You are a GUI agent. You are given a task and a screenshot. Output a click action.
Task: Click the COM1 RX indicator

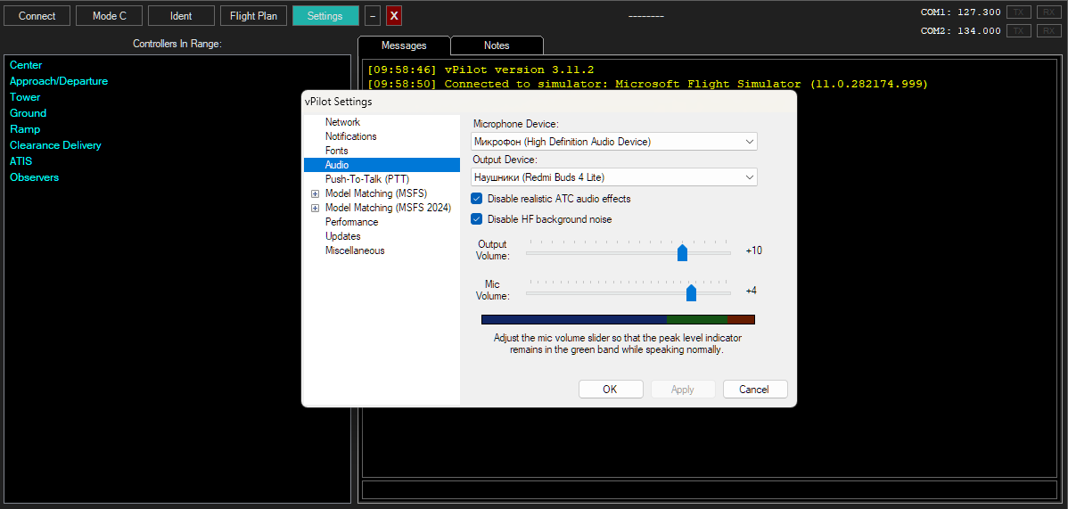pyautogui.click(x=1048, y=12)
